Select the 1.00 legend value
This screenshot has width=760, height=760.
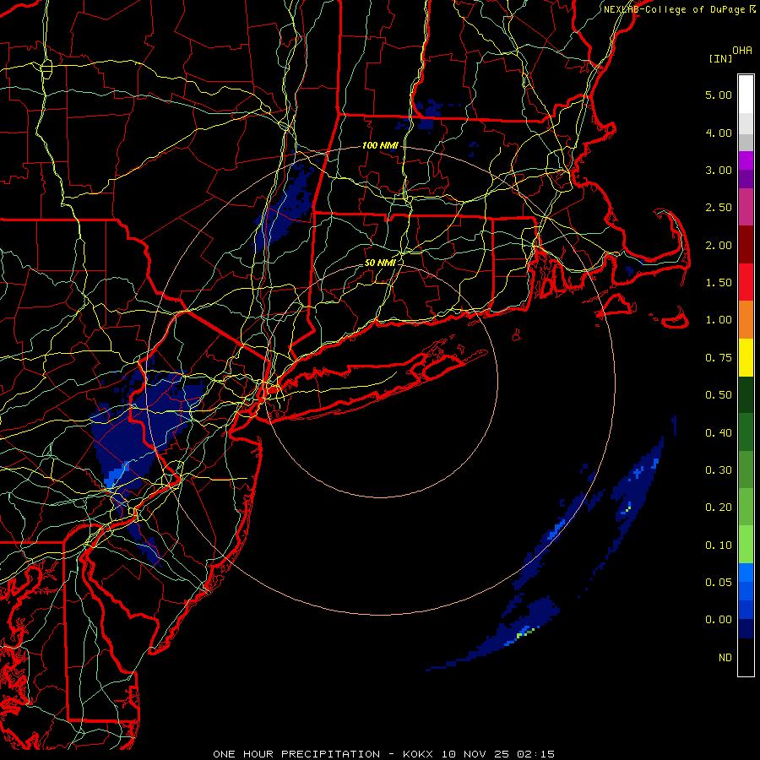click(719, 320)
